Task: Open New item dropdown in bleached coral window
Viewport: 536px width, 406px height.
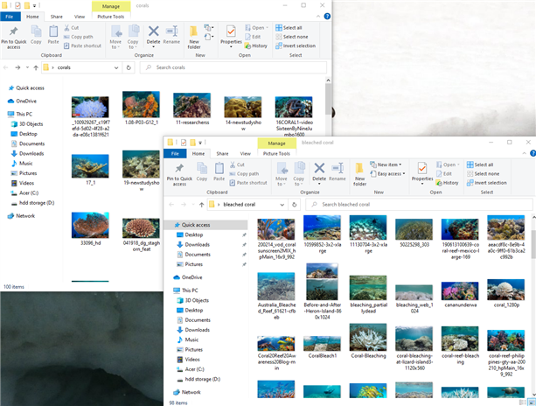Action: 386,164
